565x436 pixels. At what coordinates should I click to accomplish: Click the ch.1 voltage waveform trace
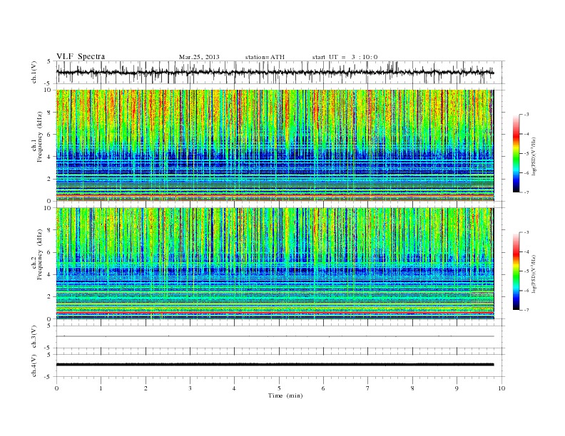pos(275,73)
